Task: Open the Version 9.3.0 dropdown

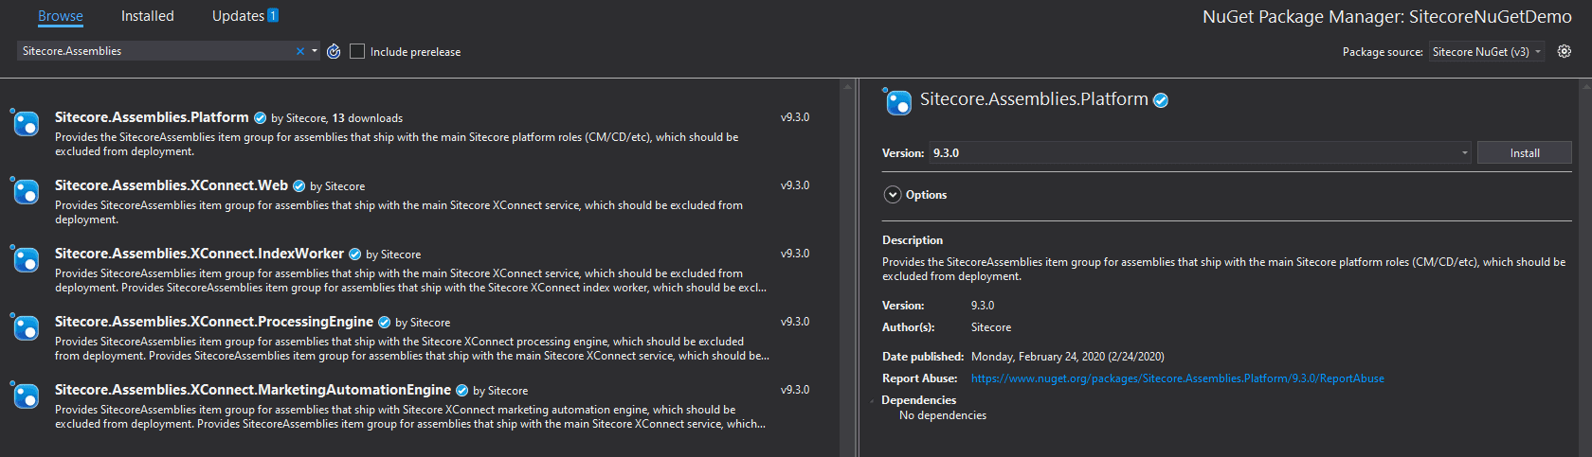Action: 1464,153
